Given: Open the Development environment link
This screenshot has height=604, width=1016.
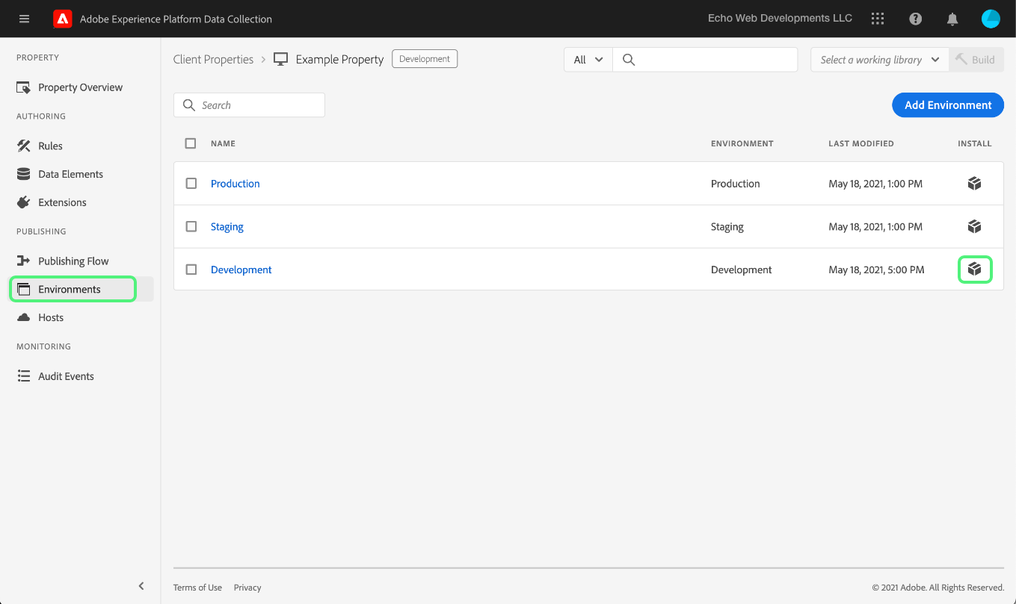Looking at the screenshot, I should click(x=241, y=270).
